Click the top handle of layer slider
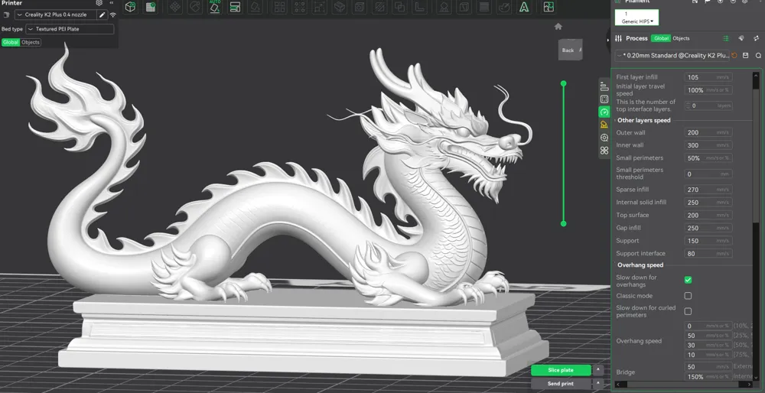The width and height of the screenshot is (765, 393). 564,83
